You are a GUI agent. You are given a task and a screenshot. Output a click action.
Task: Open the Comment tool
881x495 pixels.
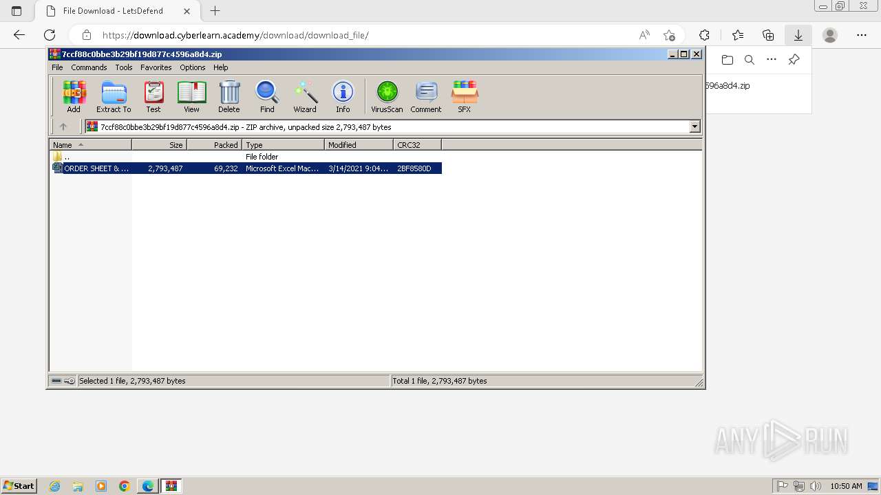pos(426,96)
